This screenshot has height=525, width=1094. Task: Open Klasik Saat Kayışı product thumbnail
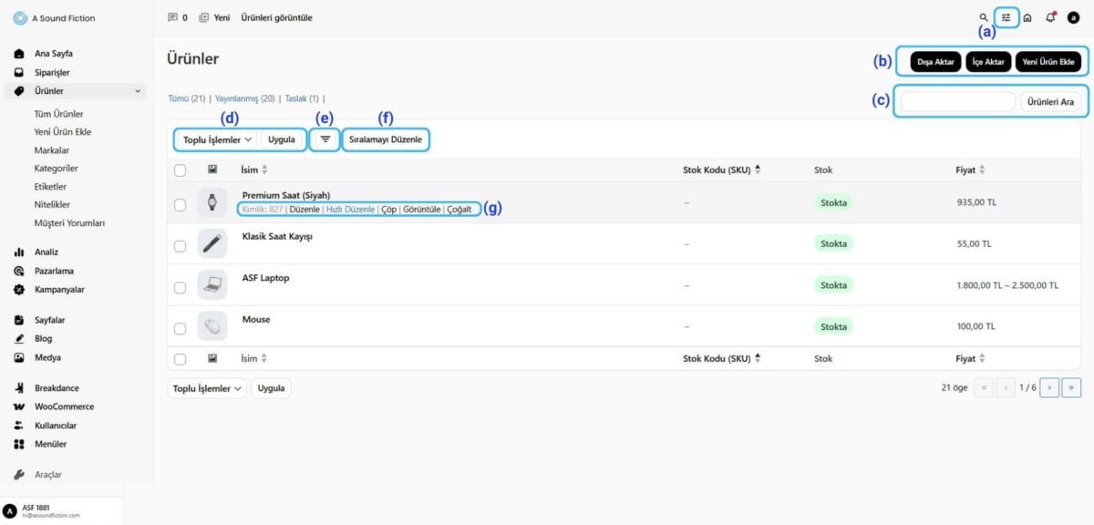212,243
